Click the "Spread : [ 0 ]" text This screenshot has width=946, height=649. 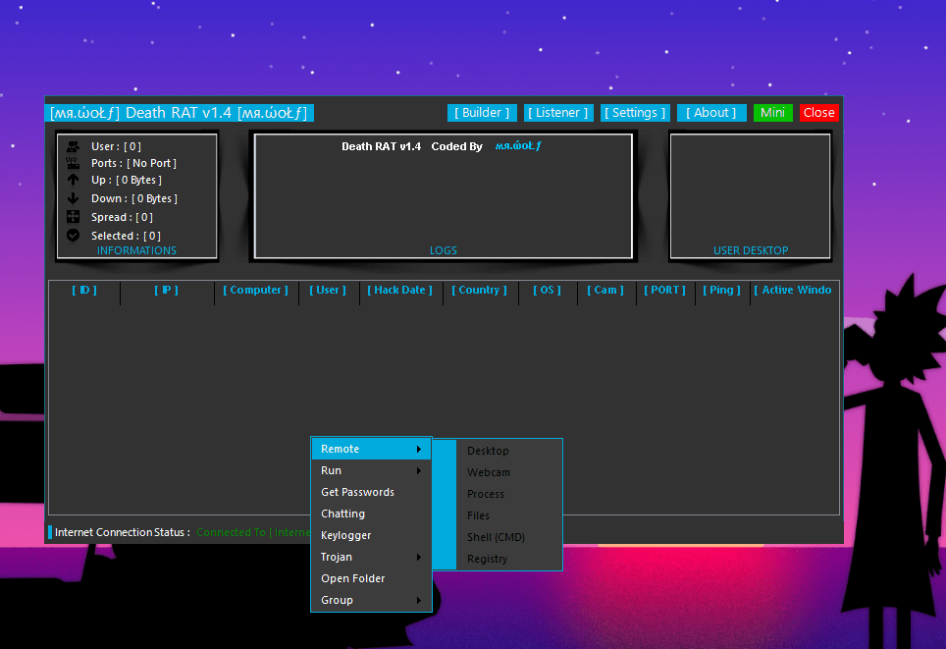122,217
